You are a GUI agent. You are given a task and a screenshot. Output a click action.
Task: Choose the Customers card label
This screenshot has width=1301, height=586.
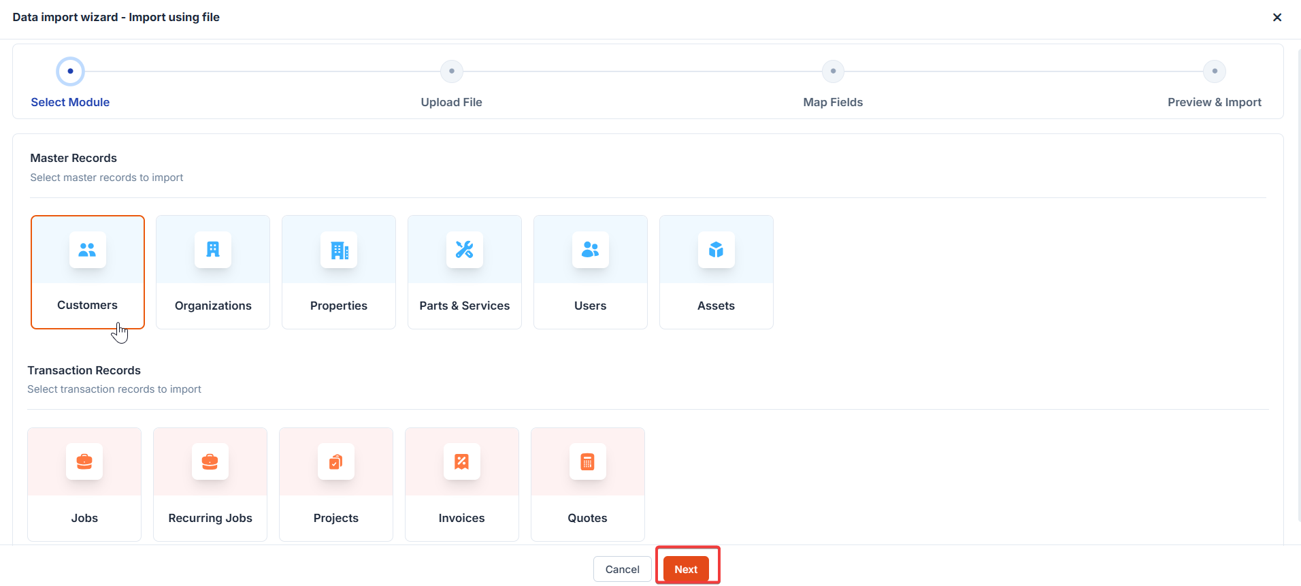(x=87, y=305)
